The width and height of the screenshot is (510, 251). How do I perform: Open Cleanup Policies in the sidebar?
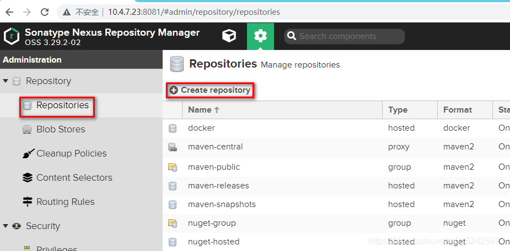click(72, 153)
